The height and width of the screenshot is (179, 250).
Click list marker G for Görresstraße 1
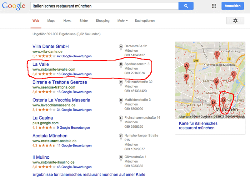click(121, 158)
